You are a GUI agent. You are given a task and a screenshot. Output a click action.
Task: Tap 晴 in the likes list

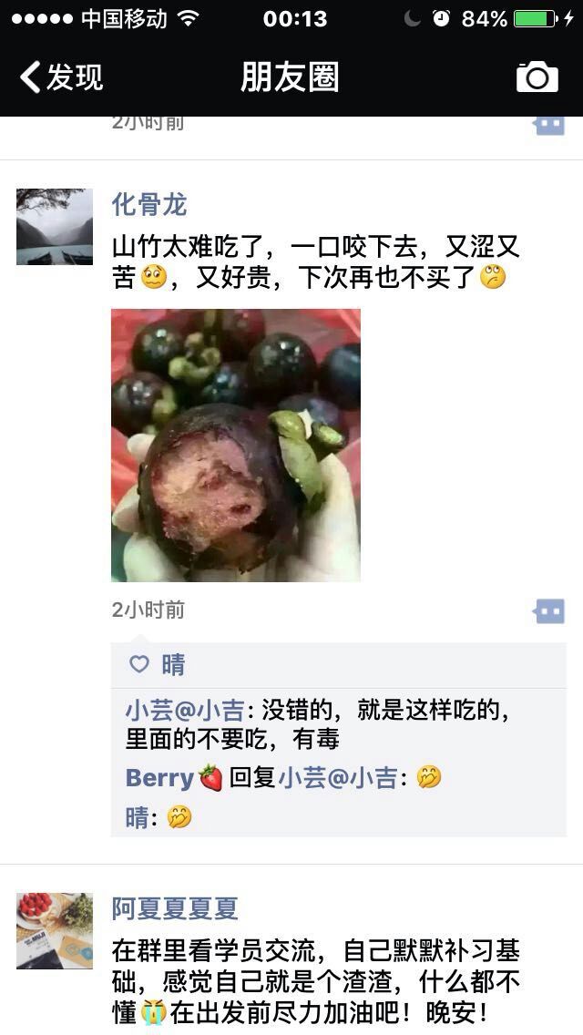[173, 664]
